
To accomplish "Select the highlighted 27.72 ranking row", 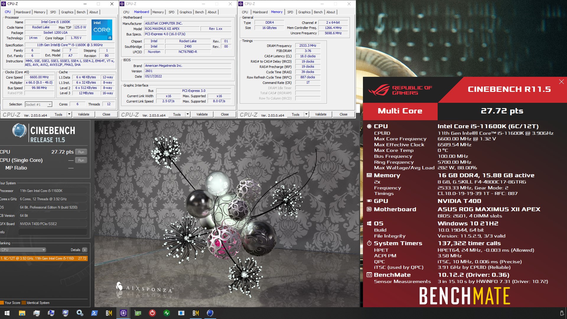I will point(44,258).
